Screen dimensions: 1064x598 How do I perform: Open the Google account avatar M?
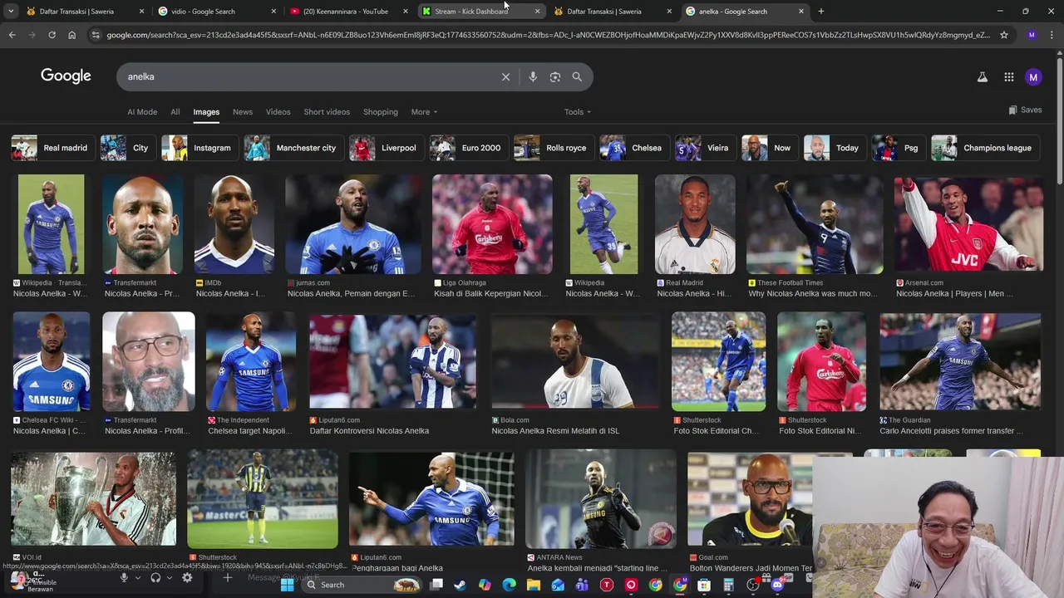coord(1033,76)
